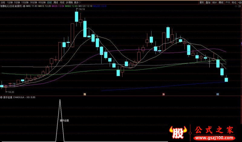Switch to the 分时 intraday view
242x142 pixels.
point(3,2)
